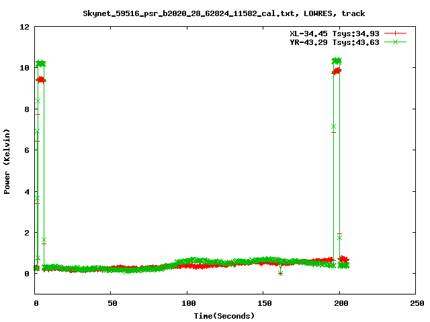Click x-axis tick label 100
This screenshot has height=322, width=430.
coord(189,303)
